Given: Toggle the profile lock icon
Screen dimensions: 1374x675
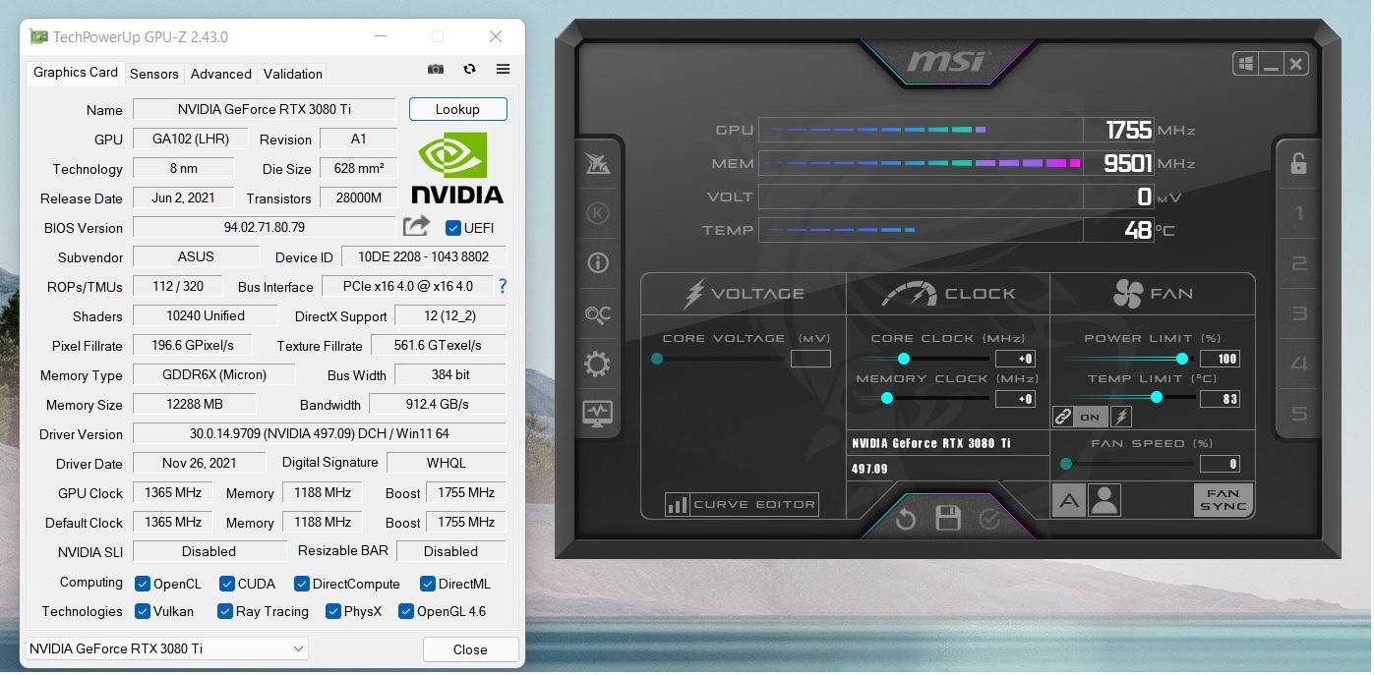Looking at the screenshot, I should [1298, 163].
